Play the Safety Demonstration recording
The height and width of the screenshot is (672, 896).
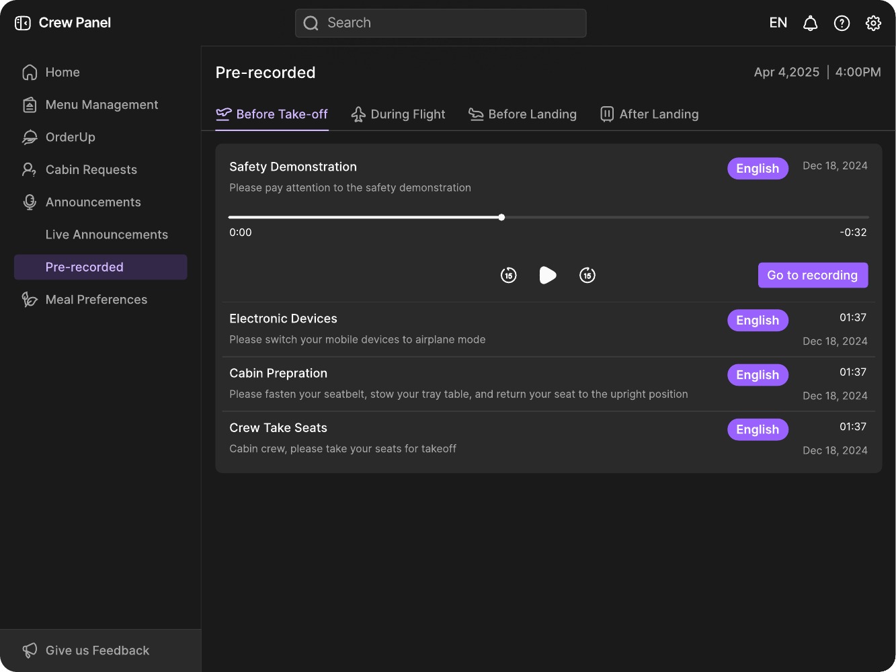[x=548, y=276]
